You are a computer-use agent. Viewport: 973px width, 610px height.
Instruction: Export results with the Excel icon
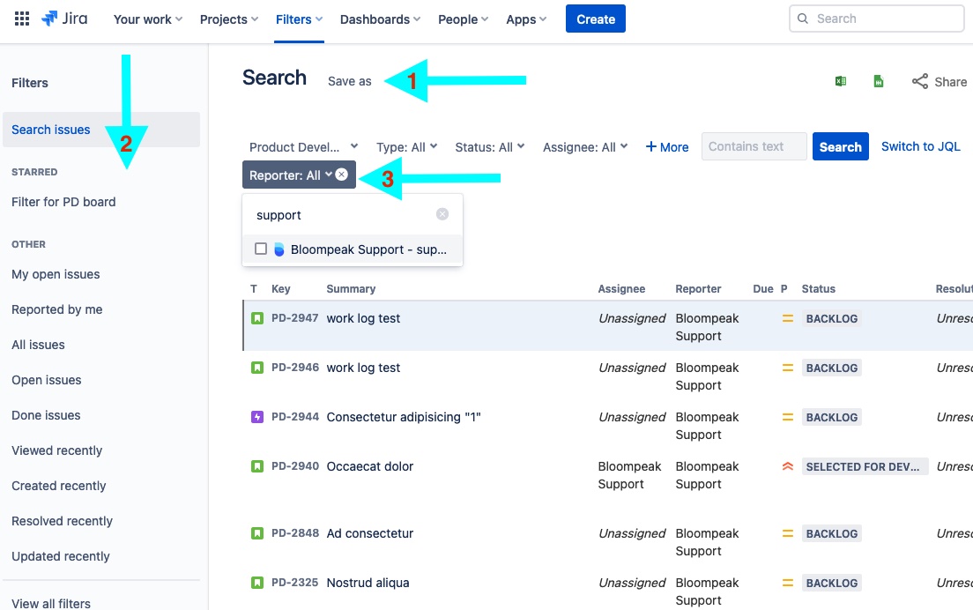[841, 81]
